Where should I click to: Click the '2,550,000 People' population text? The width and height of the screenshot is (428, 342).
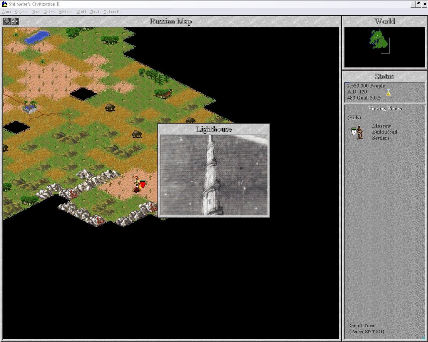pyautogui.click(x=366, y=86)
